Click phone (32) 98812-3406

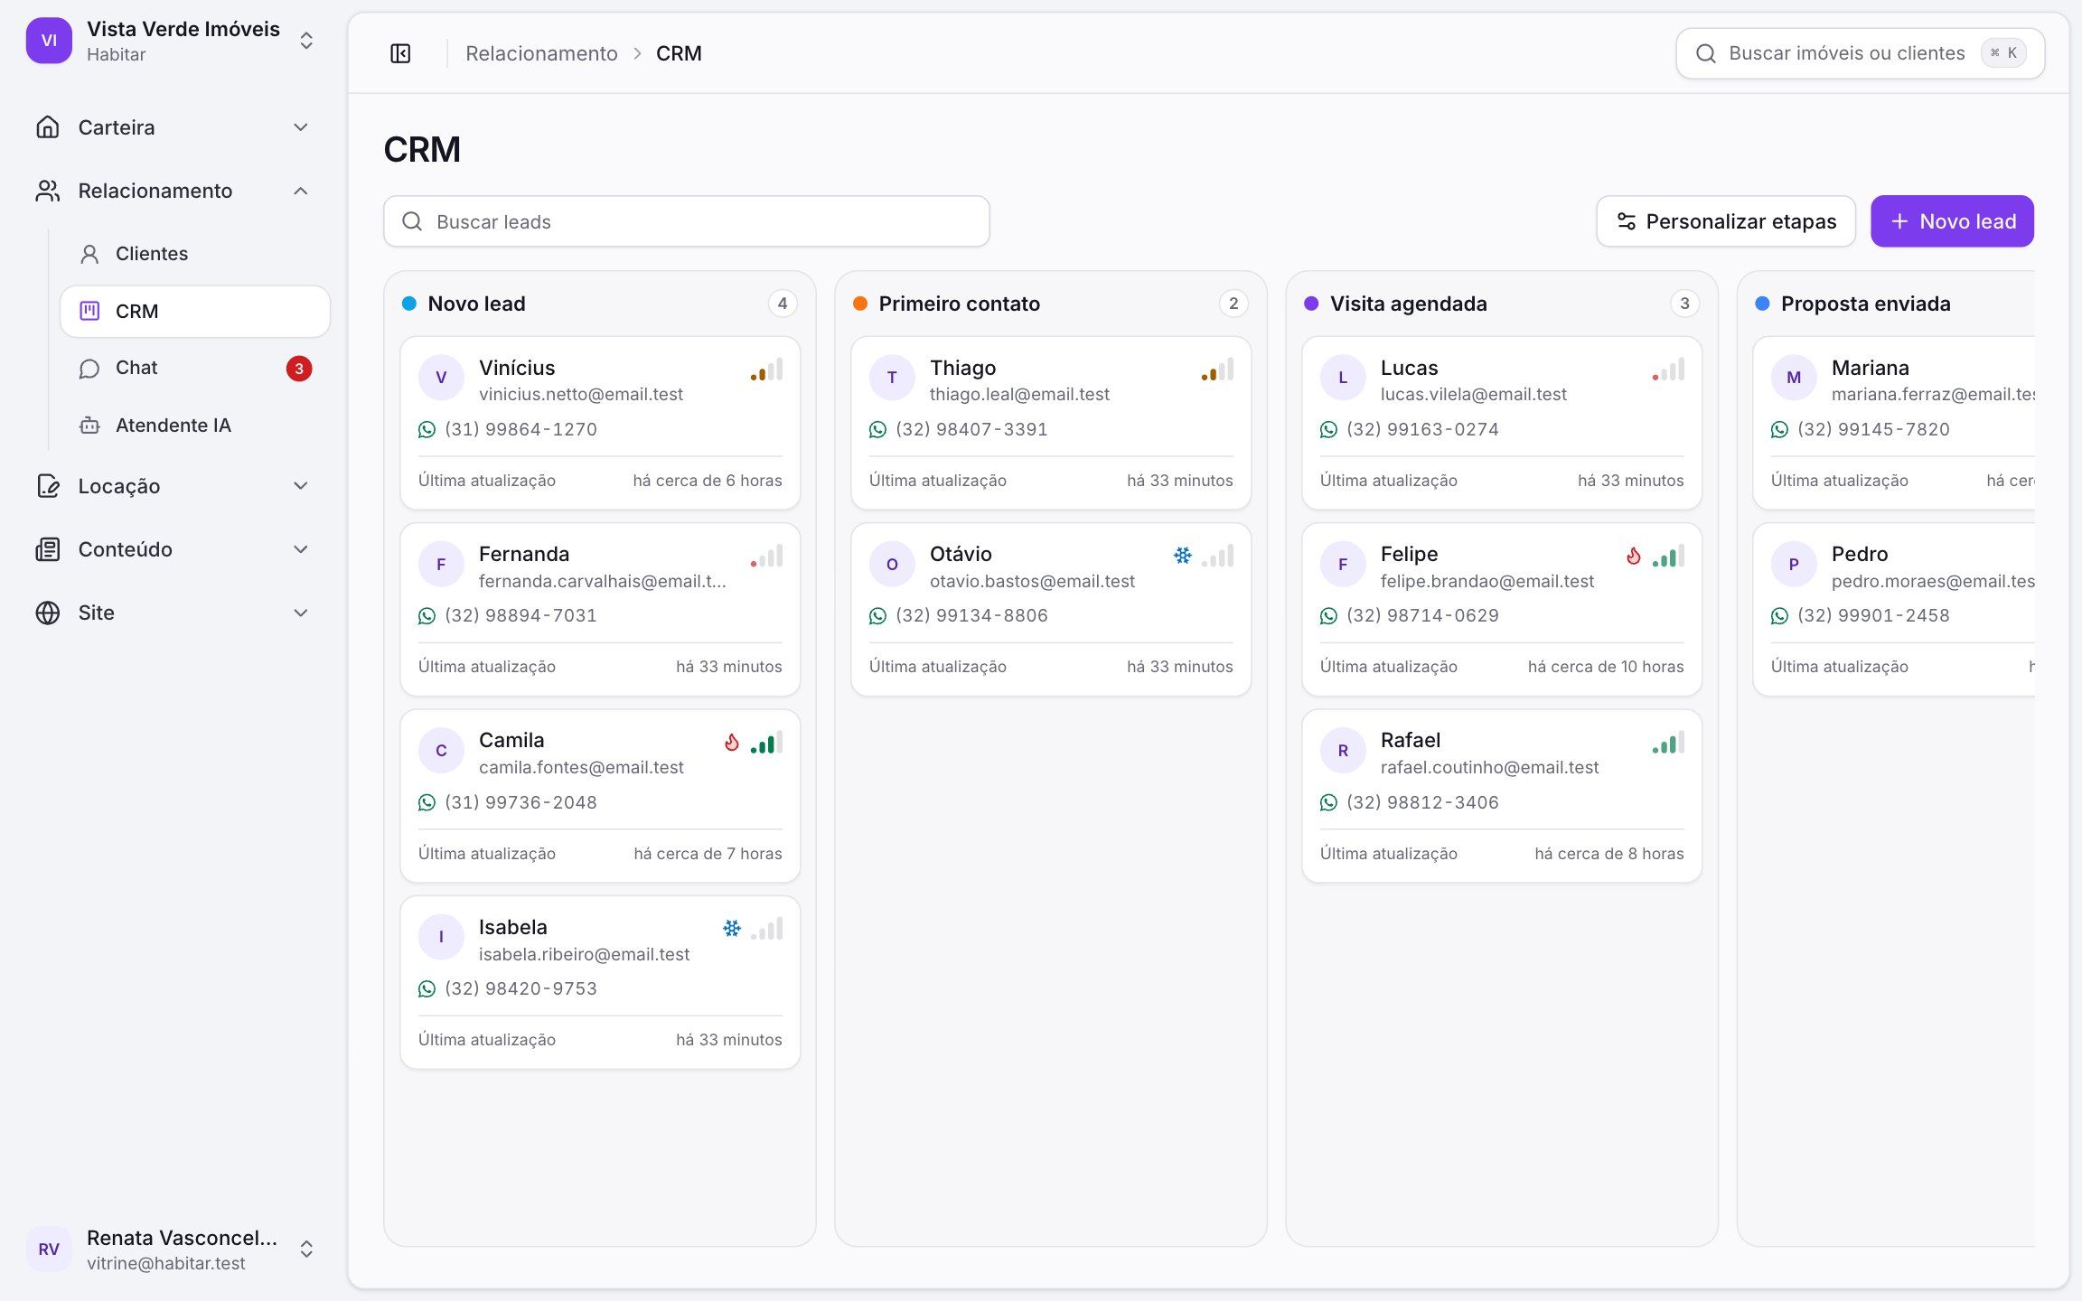(x=1422, y=802)
